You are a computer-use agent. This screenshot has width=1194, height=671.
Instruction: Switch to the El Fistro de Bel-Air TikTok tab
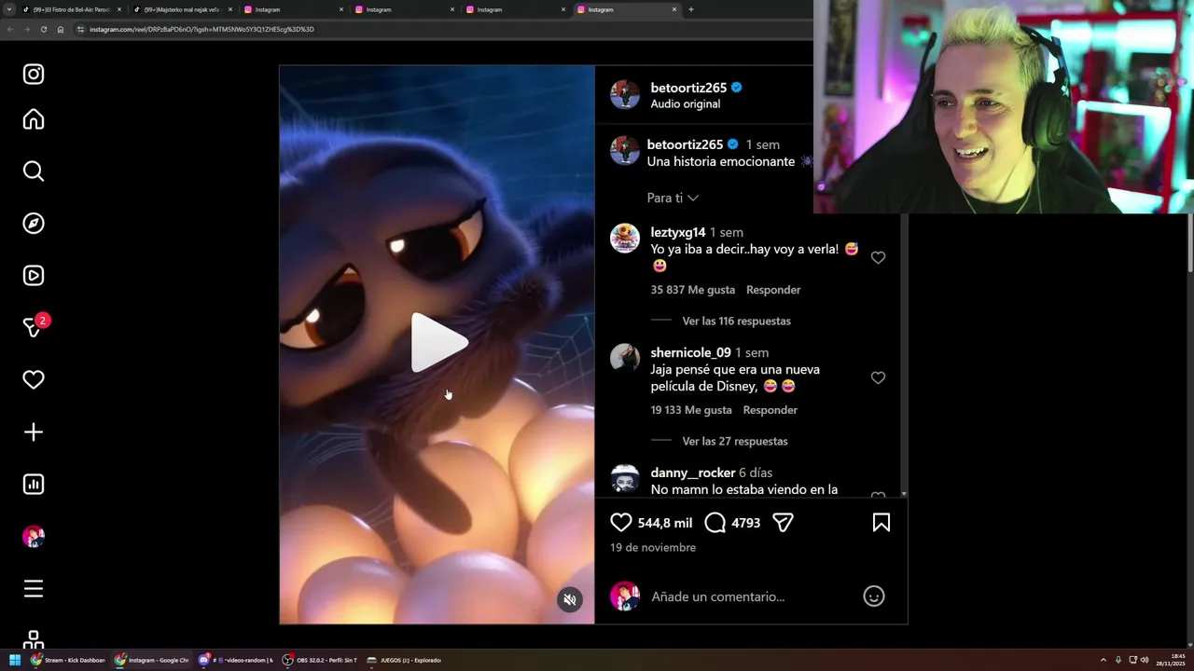coord(73,9)
